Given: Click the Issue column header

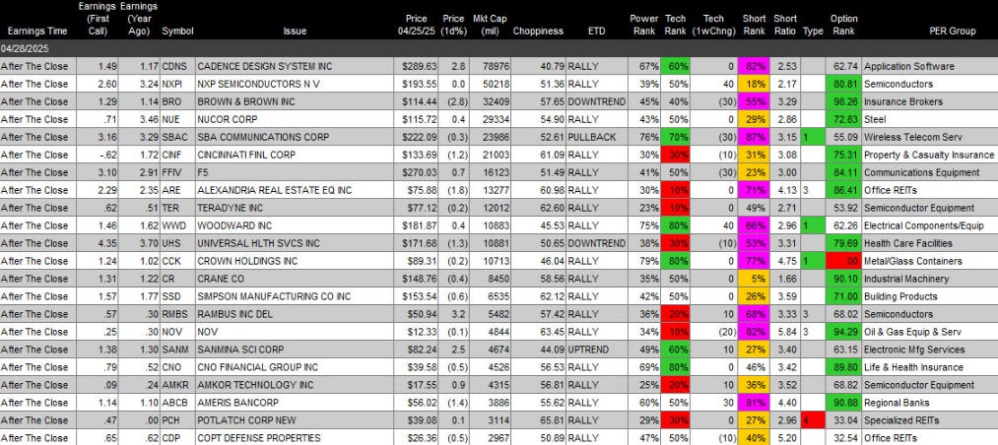Looking at the screenshot, I should click(295, 32).
